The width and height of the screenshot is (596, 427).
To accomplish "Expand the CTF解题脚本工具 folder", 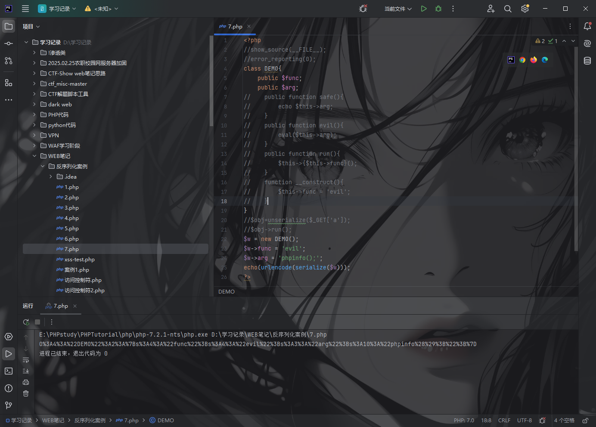I will 34,94.
